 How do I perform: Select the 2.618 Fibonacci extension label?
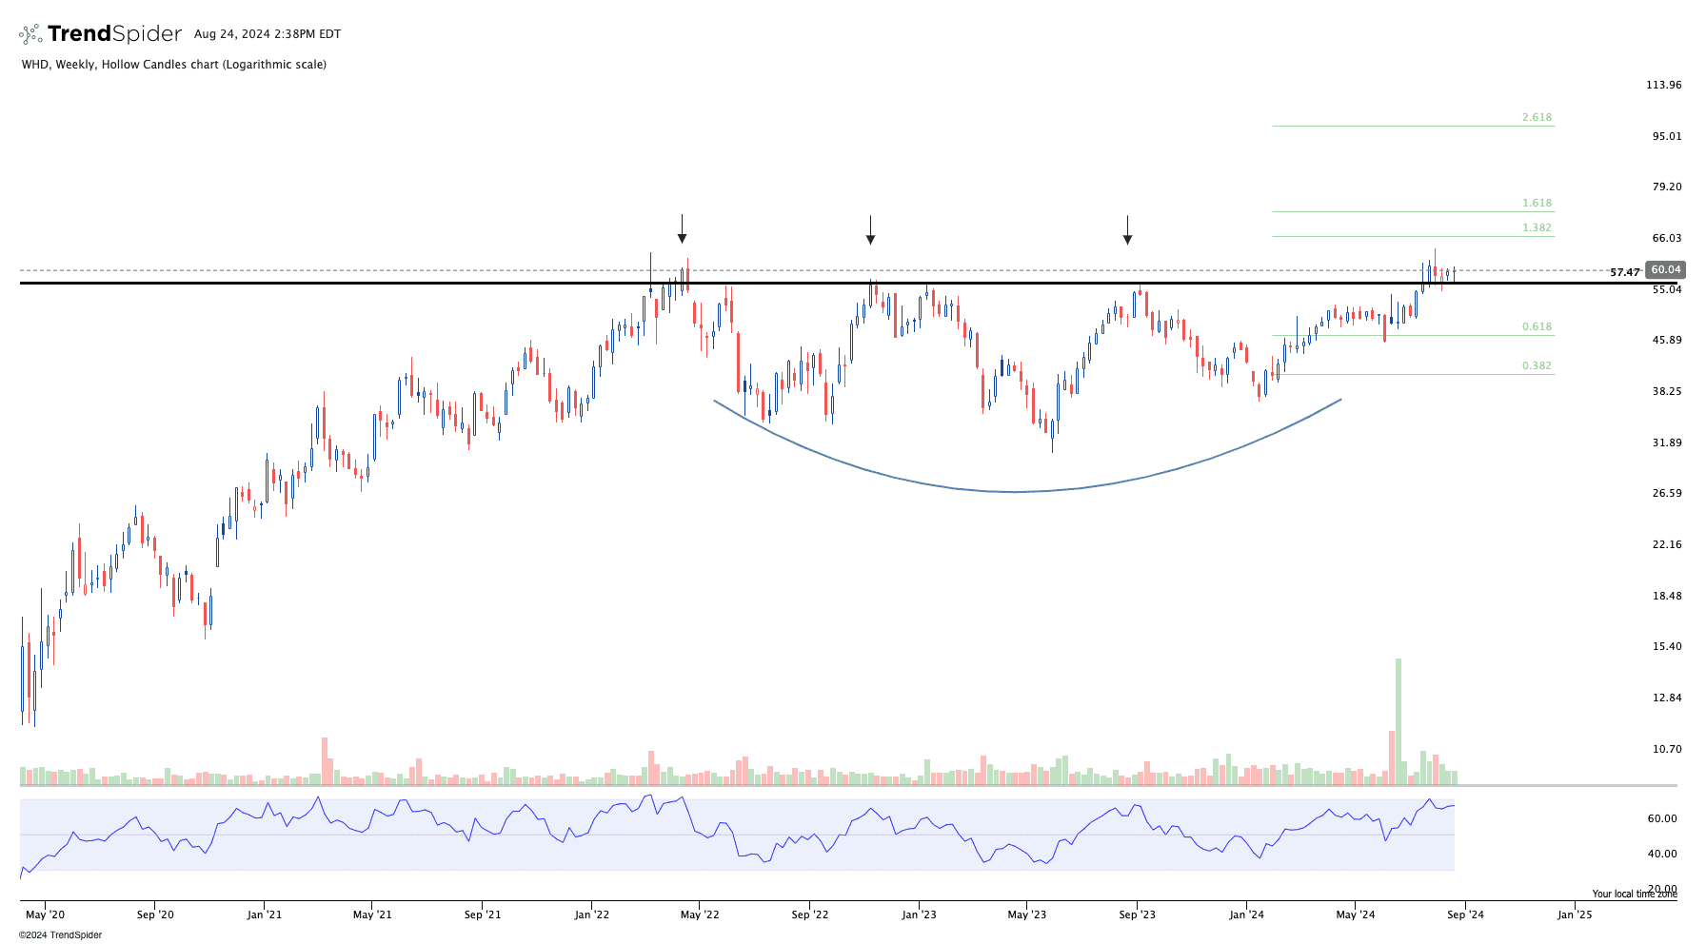click(1536, 118)
